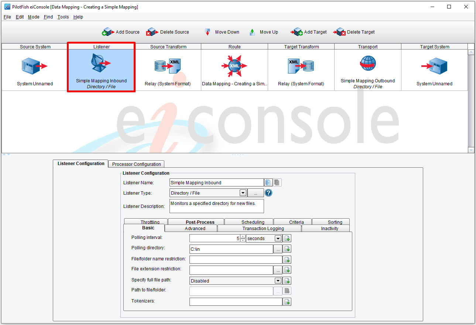Click the Delete Target toolbar icon
This screenshot has height=325, width=476.
coord(339,32)
